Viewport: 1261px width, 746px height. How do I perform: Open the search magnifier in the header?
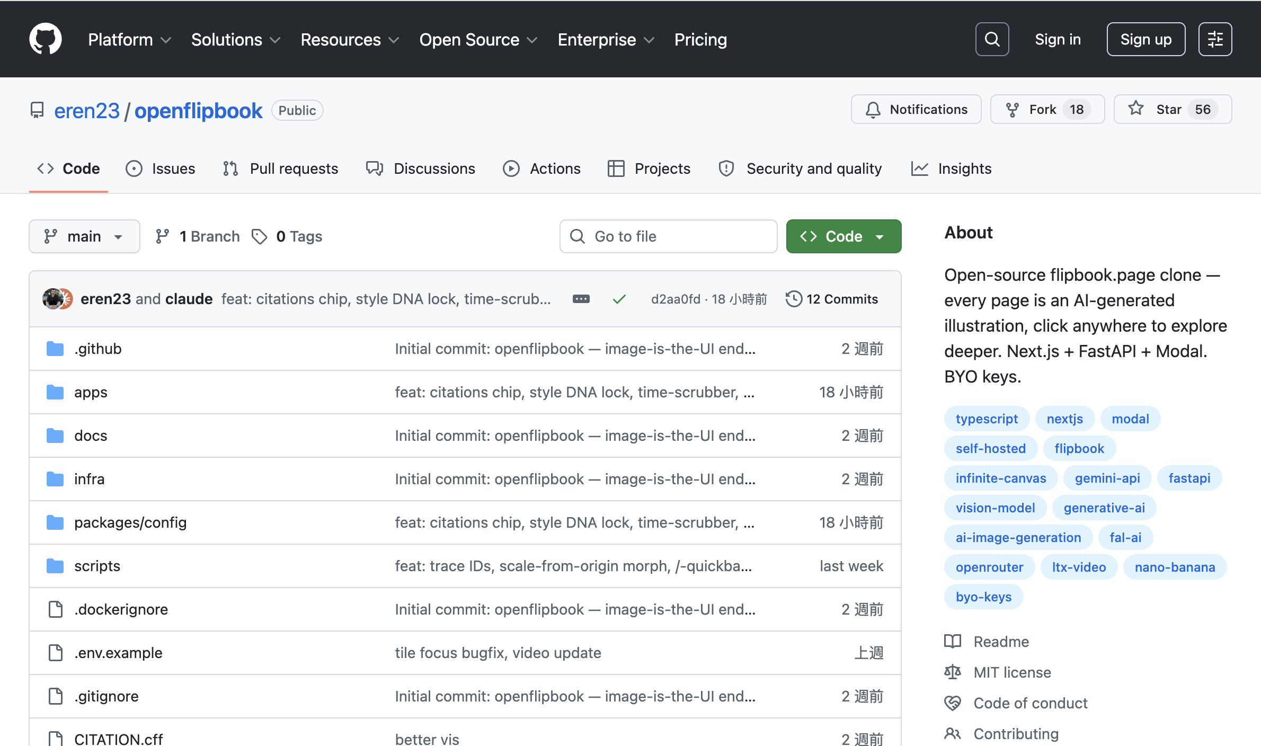[992, 39]
